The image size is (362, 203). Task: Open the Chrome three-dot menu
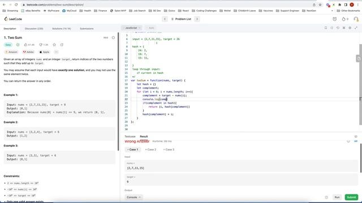click(357, 5)
